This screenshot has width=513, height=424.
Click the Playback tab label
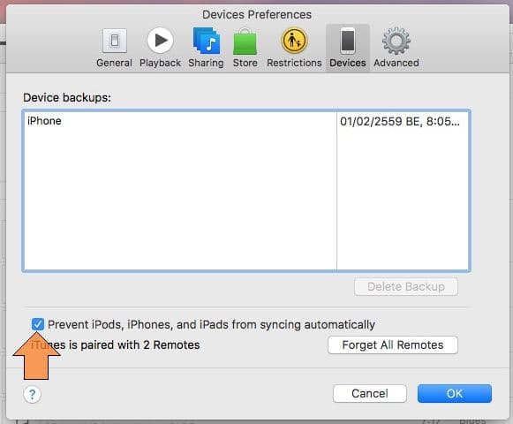click(x=160, y=63)
